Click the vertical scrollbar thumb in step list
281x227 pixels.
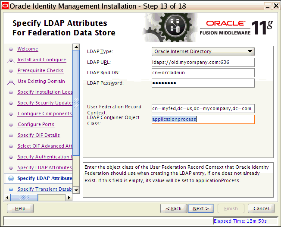(x=76, y=103)
